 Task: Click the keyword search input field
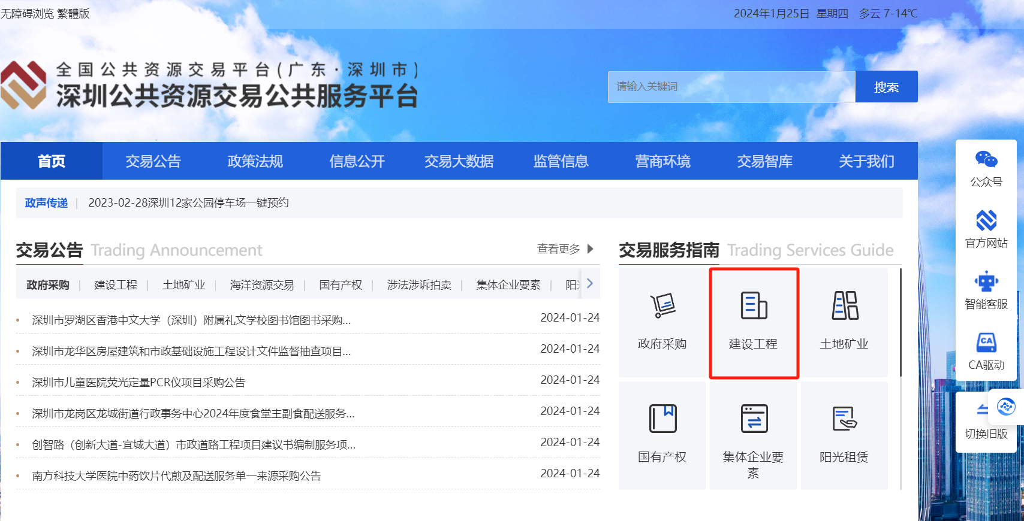tap(731, 87)
